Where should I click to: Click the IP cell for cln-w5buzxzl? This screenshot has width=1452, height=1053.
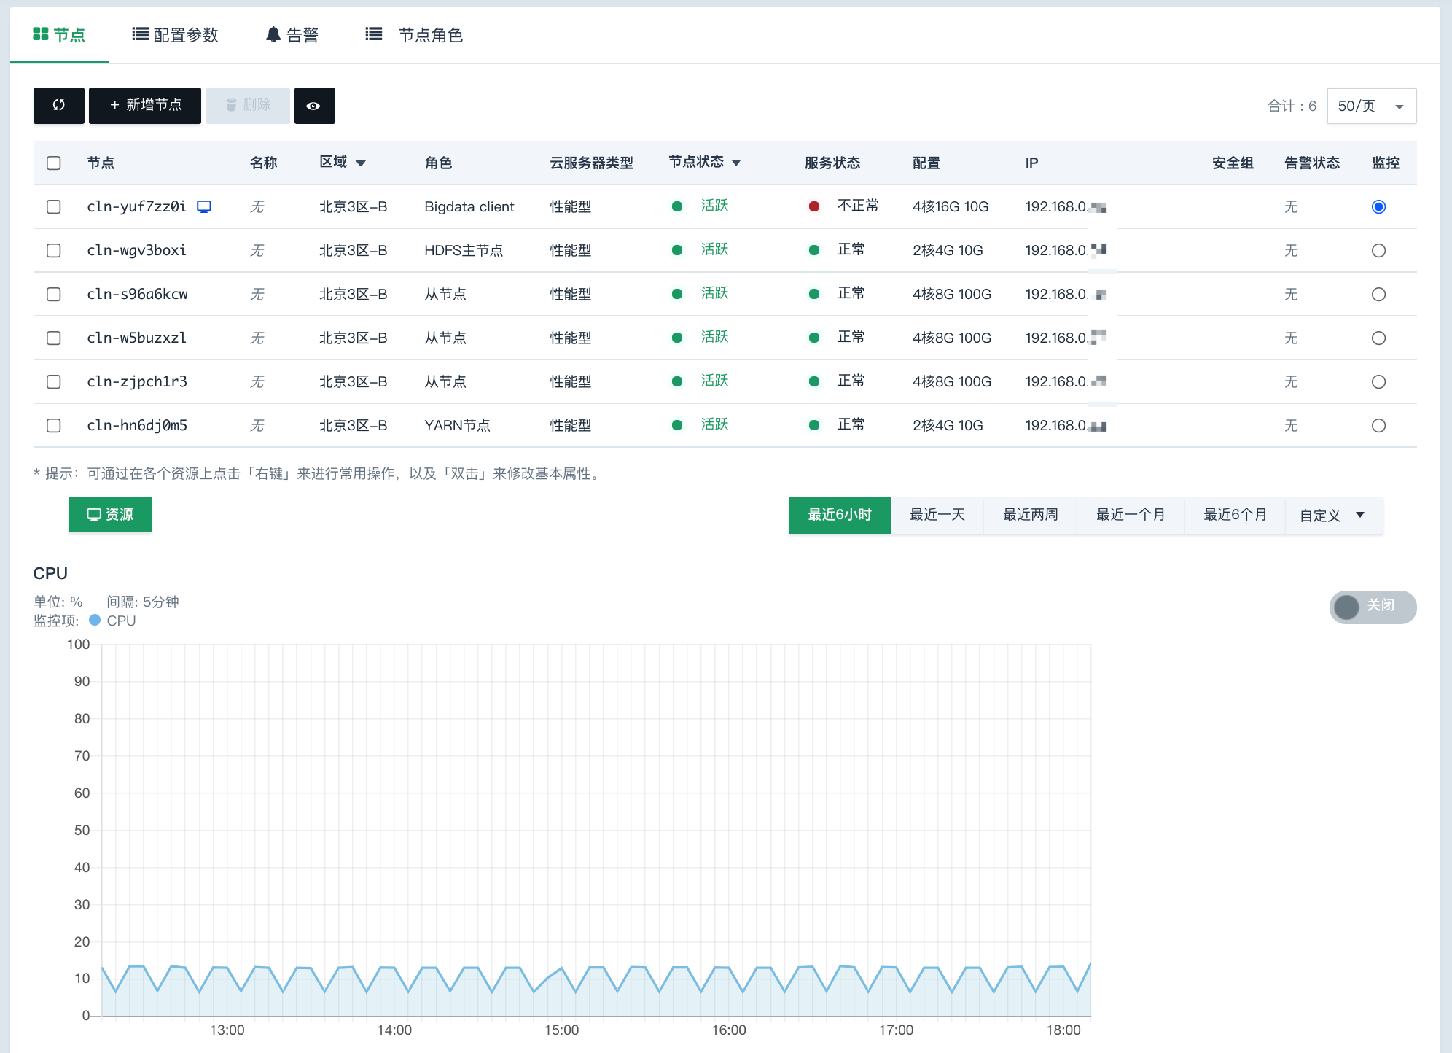click(x=1066, y=338)
